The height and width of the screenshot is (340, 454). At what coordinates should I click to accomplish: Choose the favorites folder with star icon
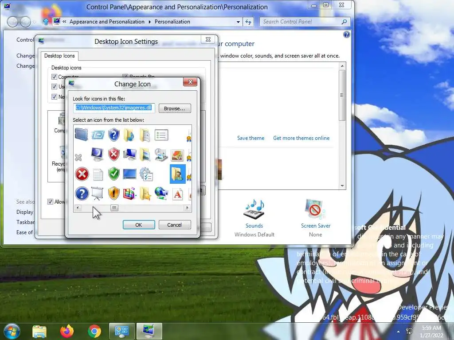pyautogui.click(x=145, y=193)
